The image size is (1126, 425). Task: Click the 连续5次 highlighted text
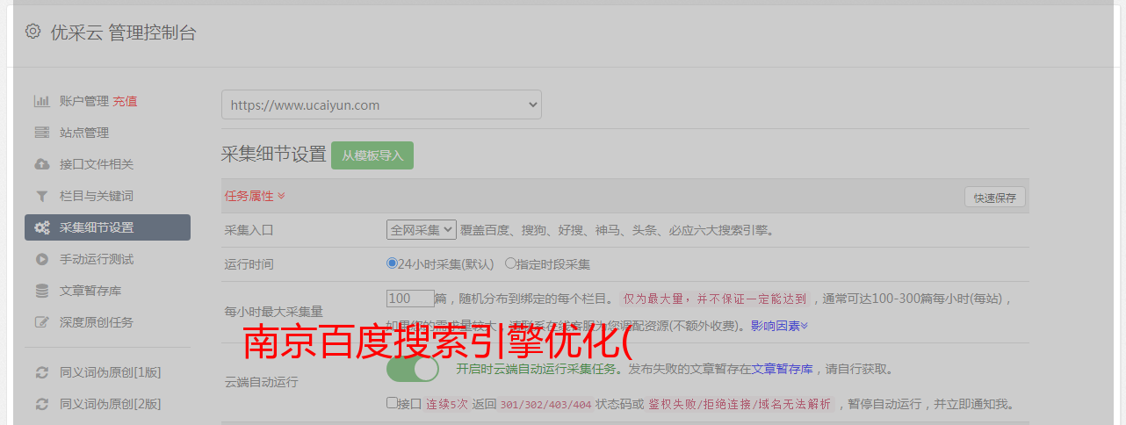coord(447,405)
